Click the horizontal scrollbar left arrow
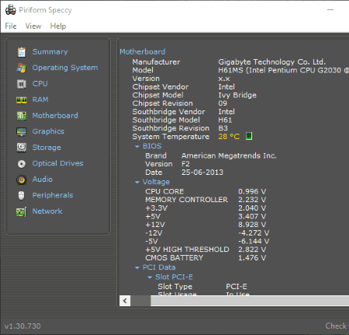 click(125, 301)
